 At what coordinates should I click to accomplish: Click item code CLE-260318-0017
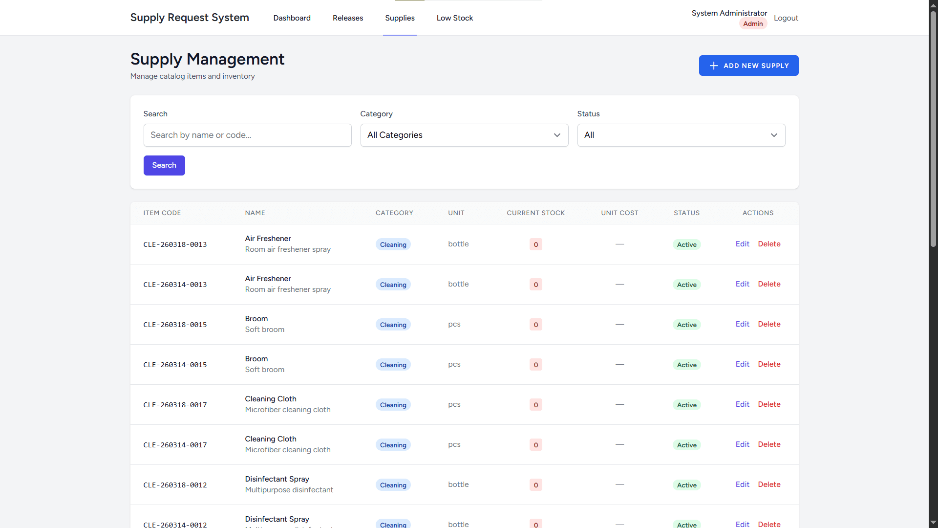pos(175,405)
